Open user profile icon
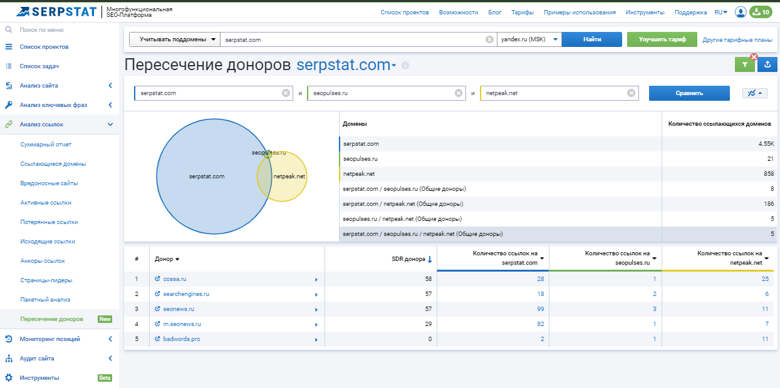 point(741,12)
